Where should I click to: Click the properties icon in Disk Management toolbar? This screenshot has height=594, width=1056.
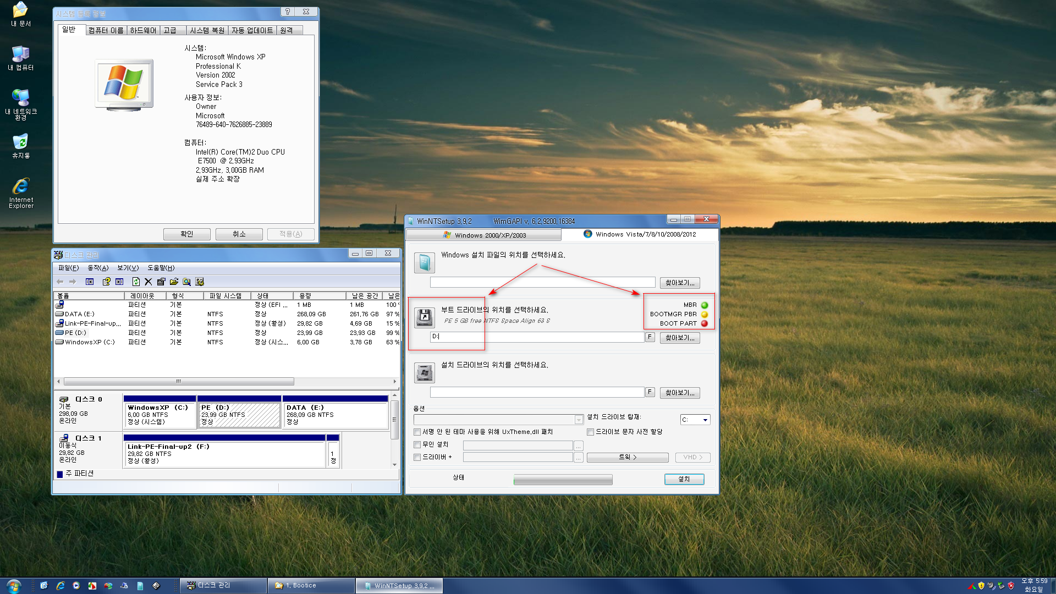pos(161,282)
